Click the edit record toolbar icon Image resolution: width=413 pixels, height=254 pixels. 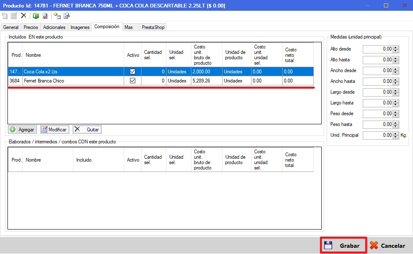pos(14,16)
